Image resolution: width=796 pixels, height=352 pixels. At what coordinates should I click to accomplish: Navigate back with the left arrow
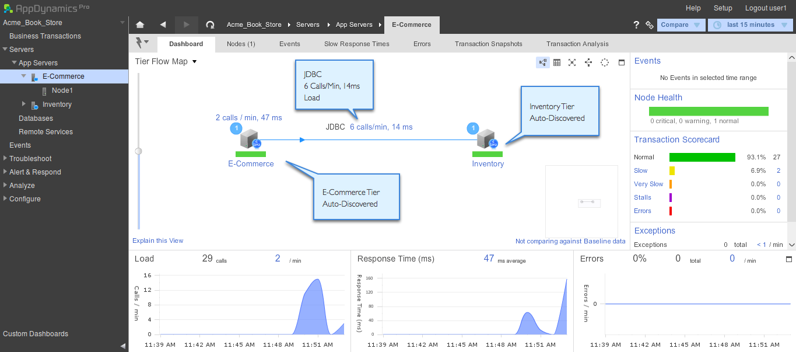pyautogui.click(x=163, y=25)
